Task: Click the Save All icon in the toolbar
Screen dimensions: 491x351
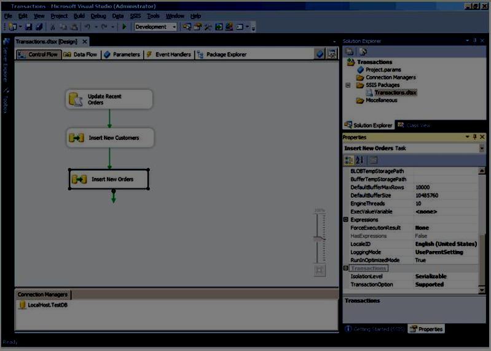Action: pos(39,27)
